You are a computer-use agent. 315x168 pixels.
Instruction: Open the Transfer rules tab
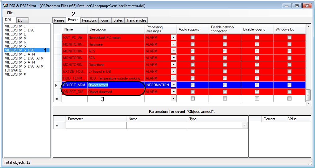tap(136, 20)
